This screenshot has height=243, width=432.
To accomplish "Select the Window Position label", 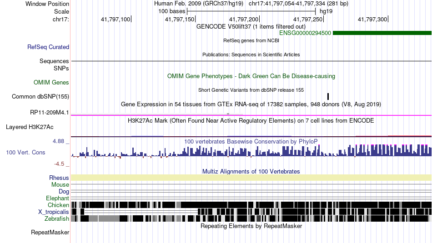I will tap(47, 4).
